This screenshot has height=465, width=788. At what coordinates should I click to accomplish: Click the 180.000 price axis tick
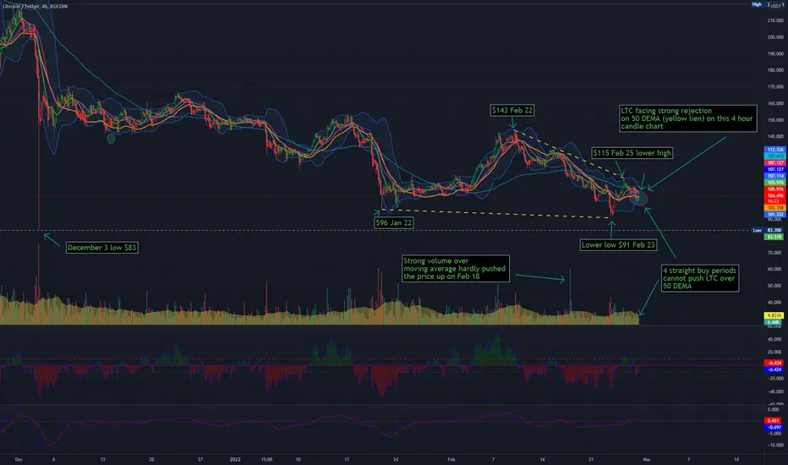pos(775,70)
